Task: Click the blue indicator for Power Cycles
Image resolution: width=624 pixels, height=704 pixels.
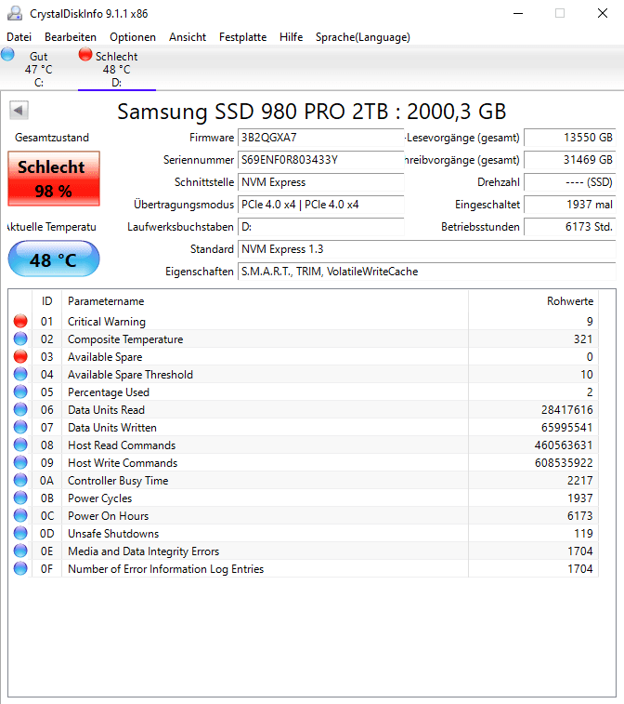Action: pos(20,498)
